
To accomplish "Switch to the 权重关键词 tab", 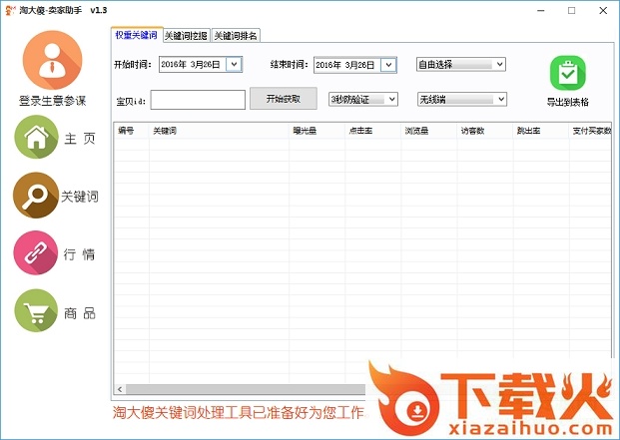I will (x=137, y=35).
